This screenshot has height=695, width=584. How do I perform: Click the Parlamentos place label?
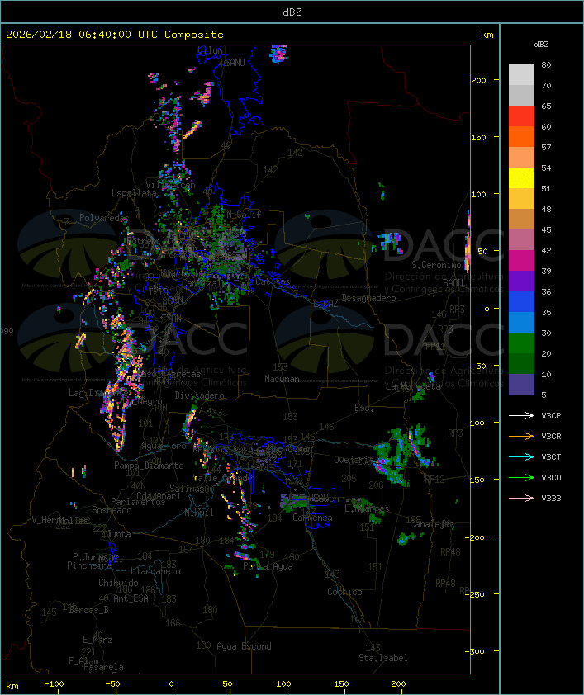pyautogui.click(x=138, y=502)
